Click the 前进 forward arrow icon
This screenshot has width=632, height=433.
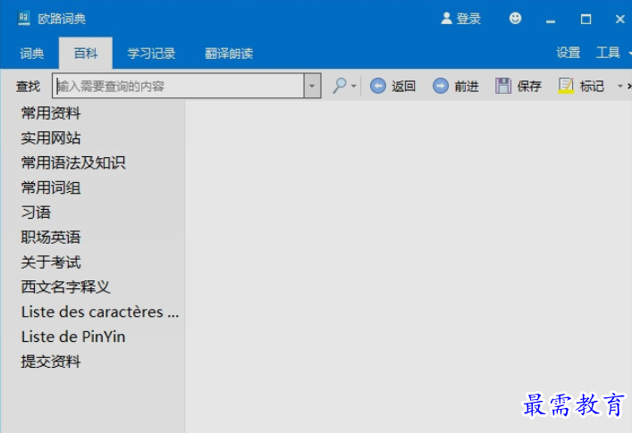tap(440, 86)
